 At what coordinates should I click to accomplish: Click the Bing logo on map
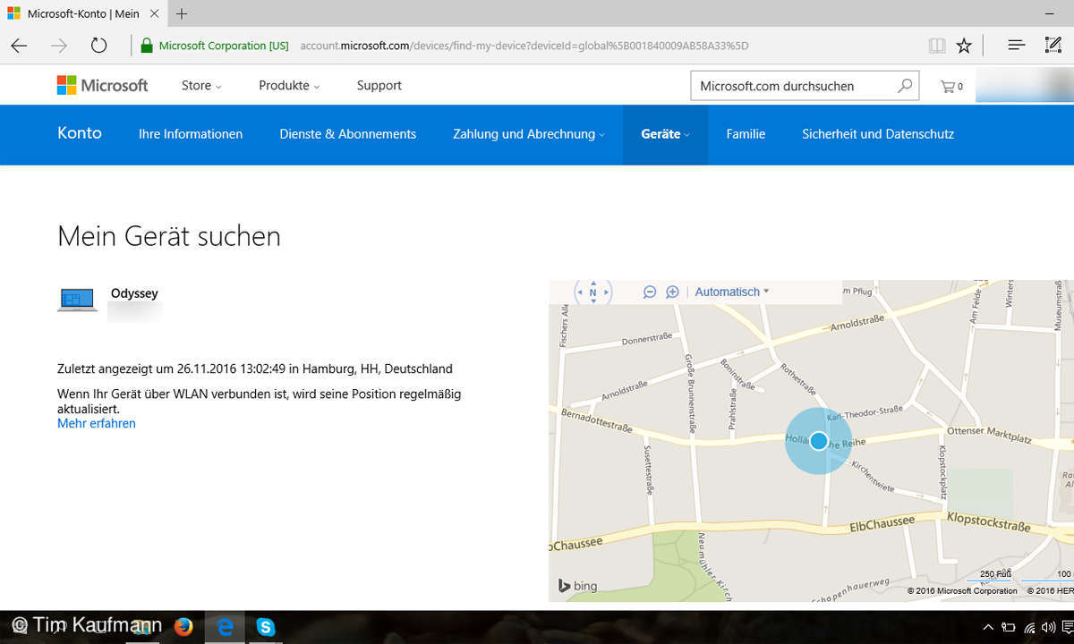(577, 586)
